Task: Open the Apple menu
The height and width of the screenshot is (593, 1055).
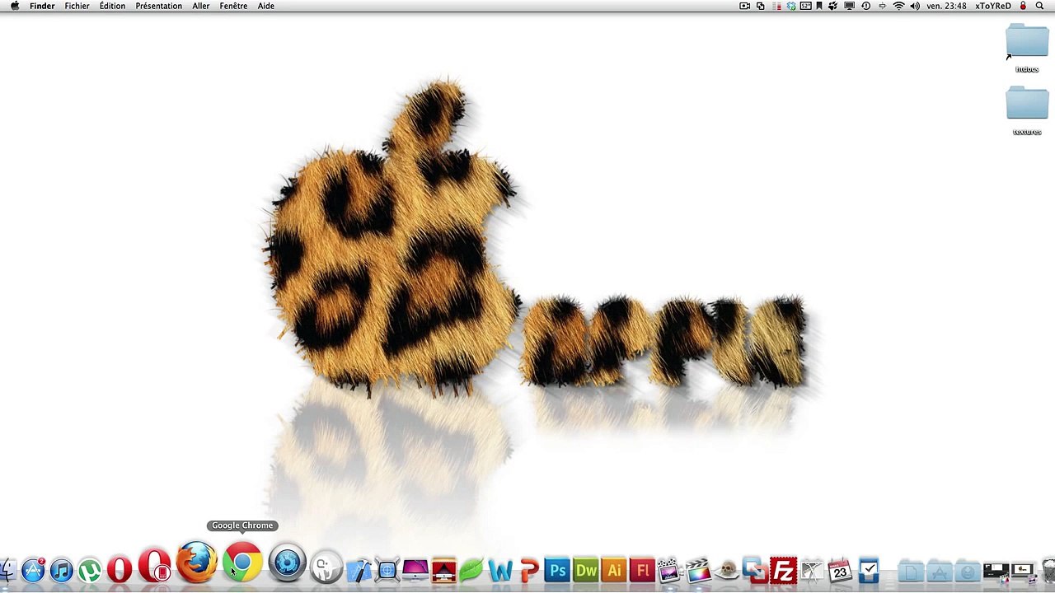Action: click(x=14, y=6)
